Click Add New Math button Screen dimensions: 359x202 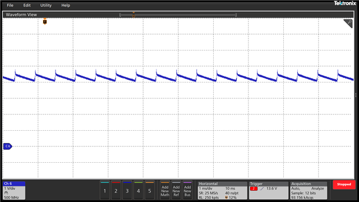pyautogui.click(x=165, y=190)
